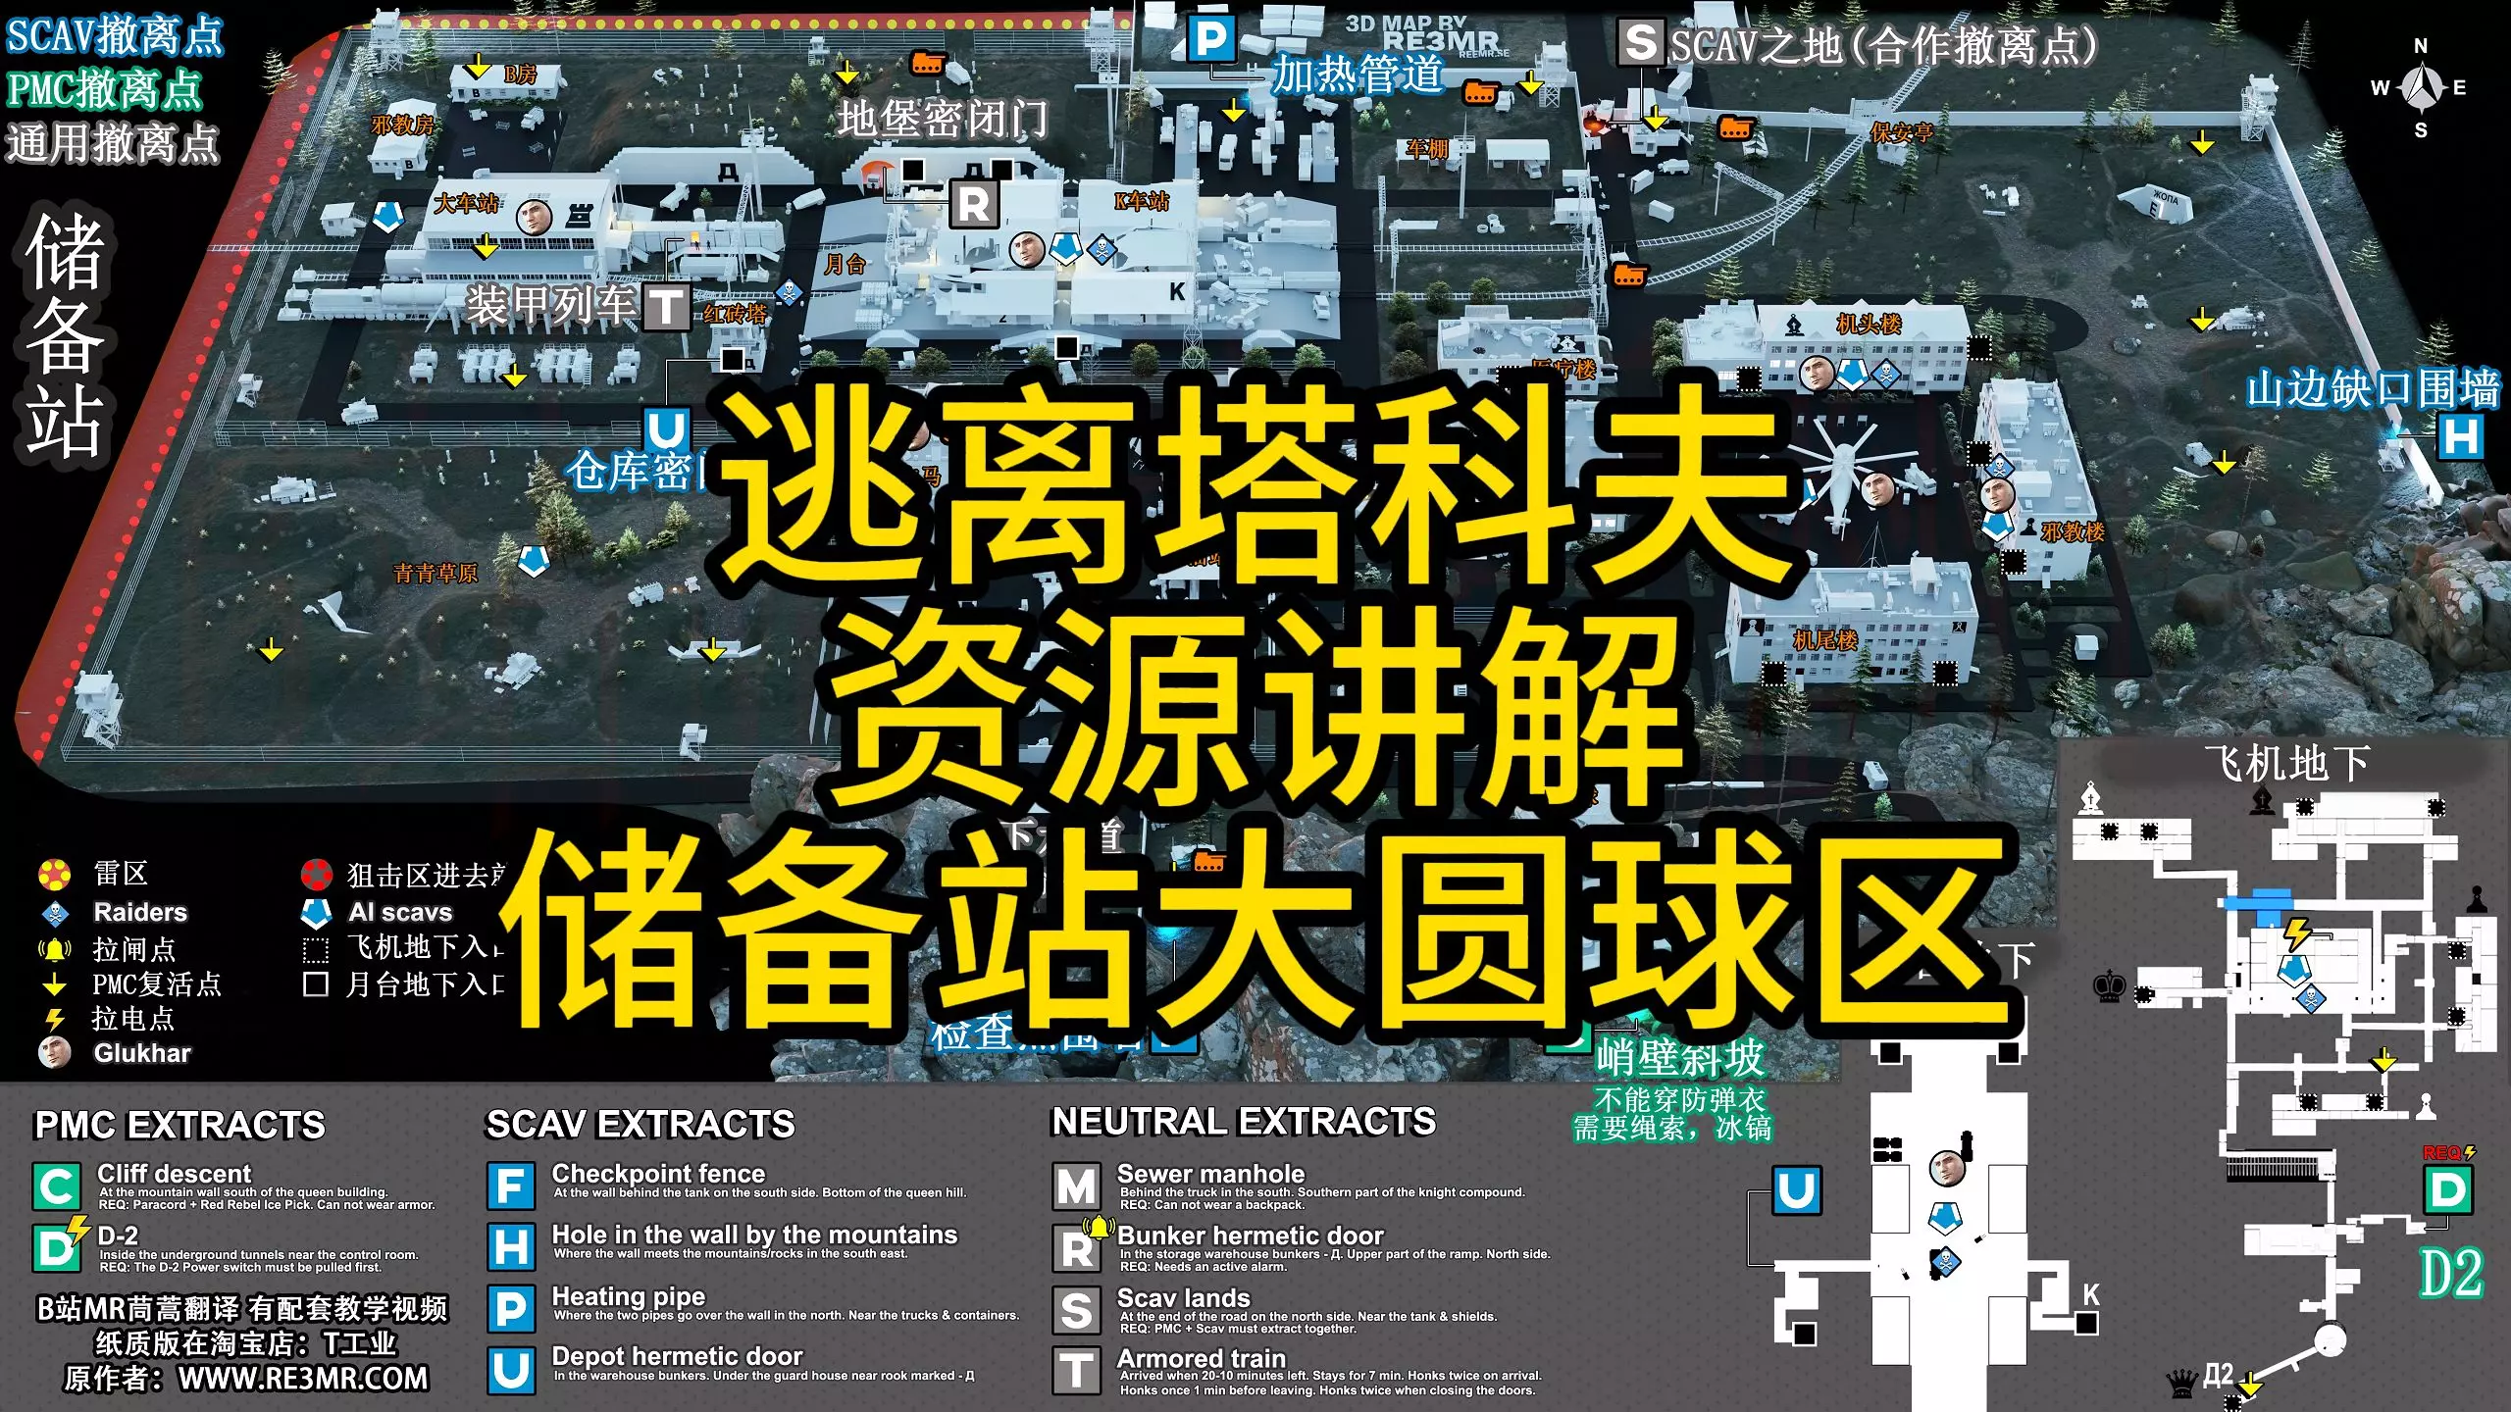Click the Glukhar face legend icon
This screenshot has height=1412, width=2511.
[x=55, y=1053]
